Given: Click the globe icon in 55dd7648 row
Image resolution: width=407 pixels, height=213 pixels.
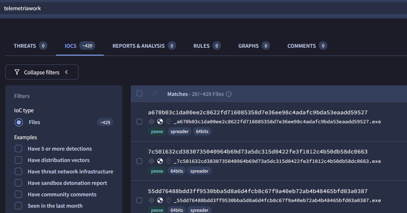Looking at the screenshot, I should click(x=160, y=200).
